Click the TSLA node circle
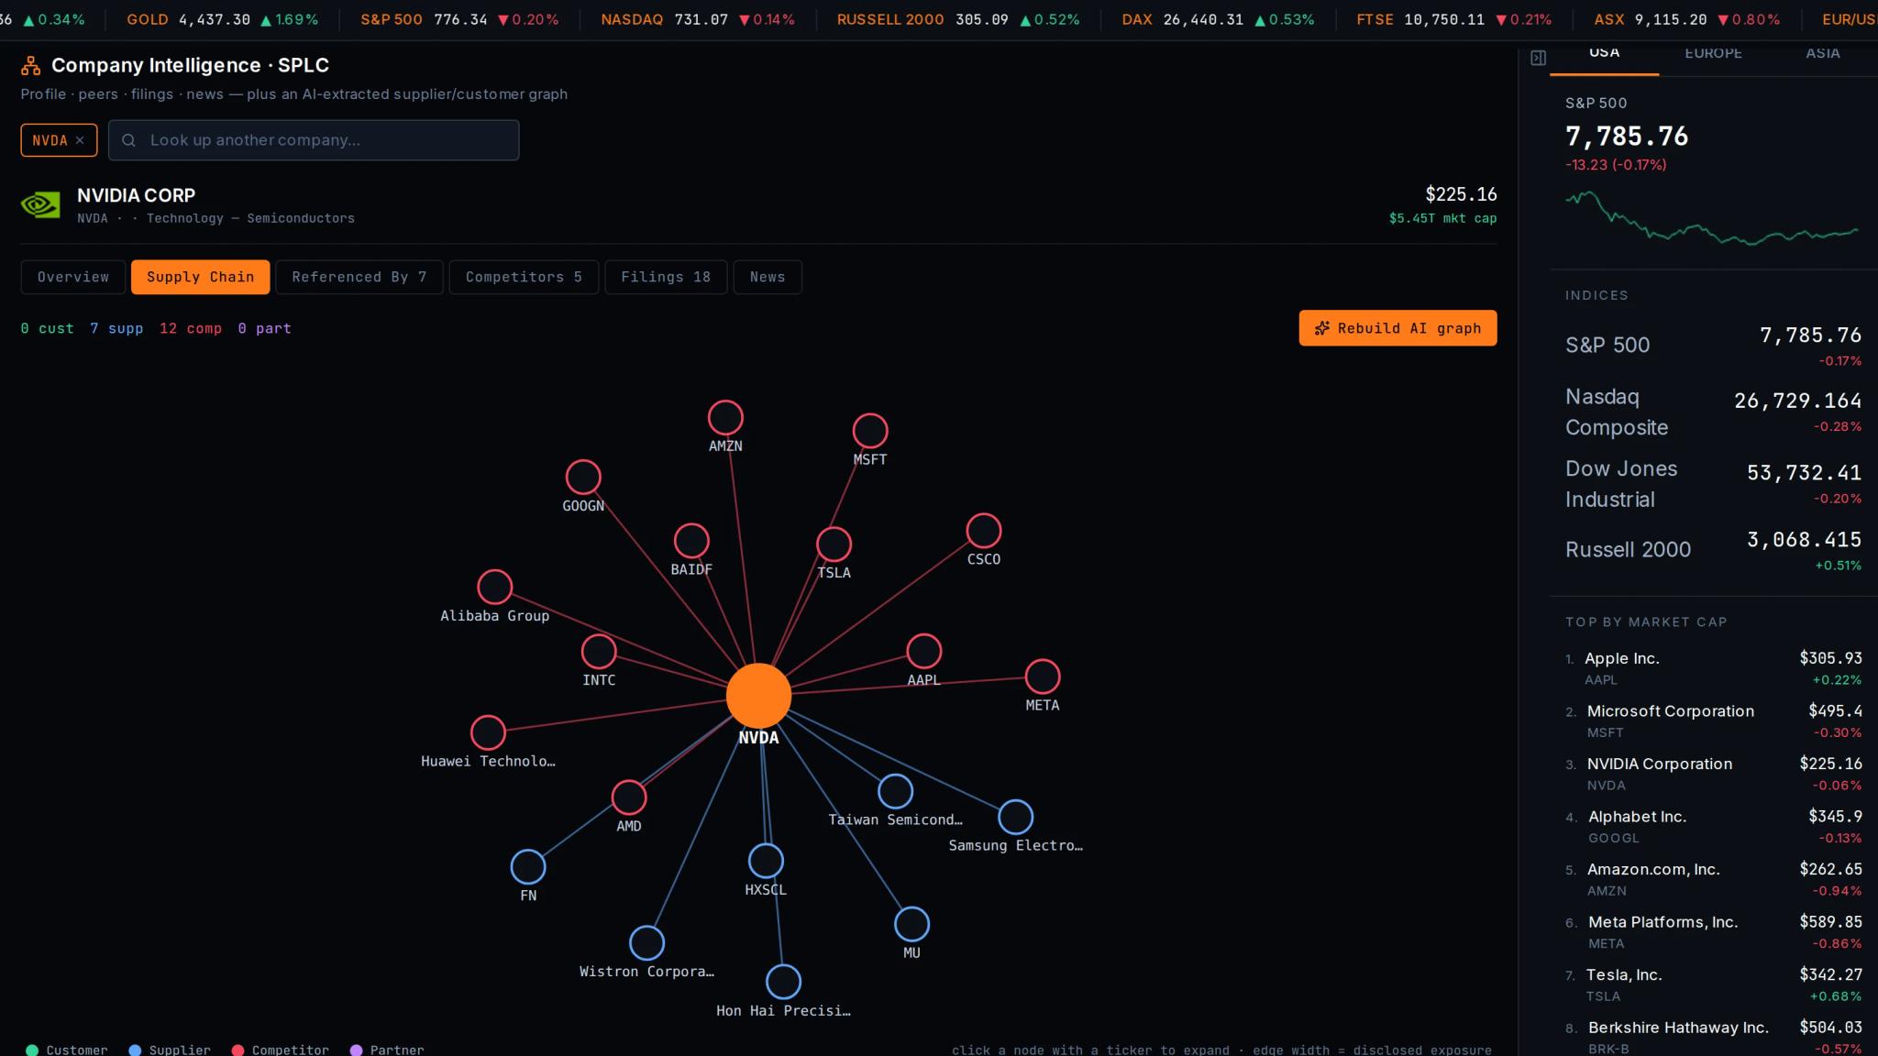This screenshot has height=1056, width=1878. [x=834, y=544]
